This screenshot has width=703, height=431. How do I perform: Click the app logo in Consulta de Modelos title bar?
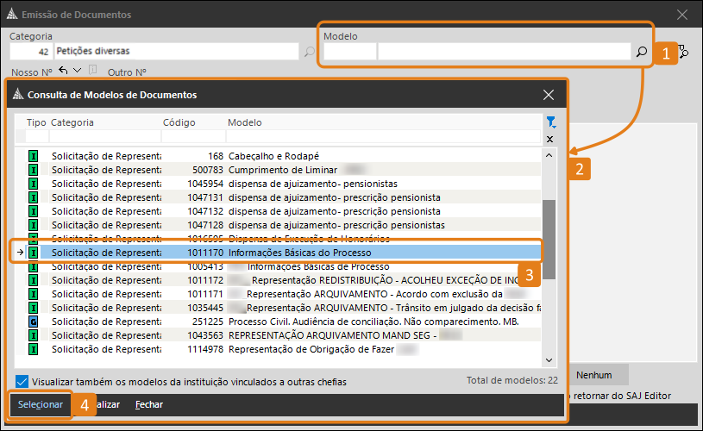coord(18,94)
